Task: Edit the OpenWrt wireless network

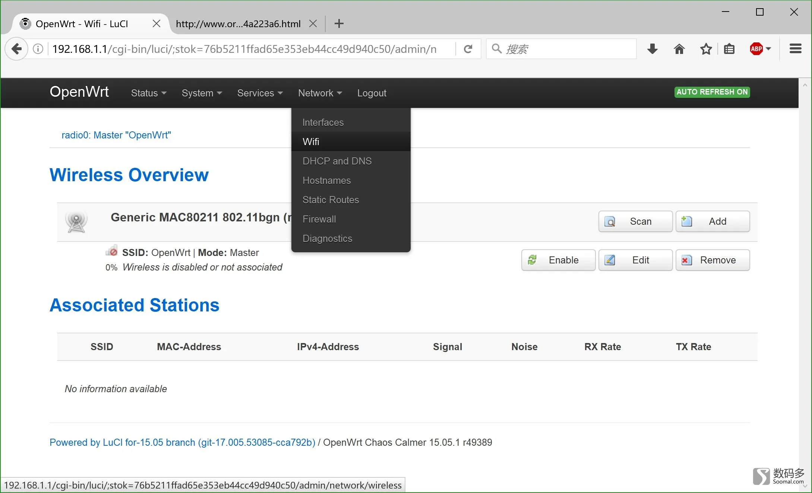Action: (635, 260)
